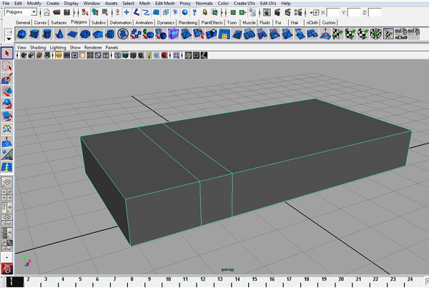This screenshot has height=288, width=429.
Task: Select the four view layout button
Action: [7, 194]
